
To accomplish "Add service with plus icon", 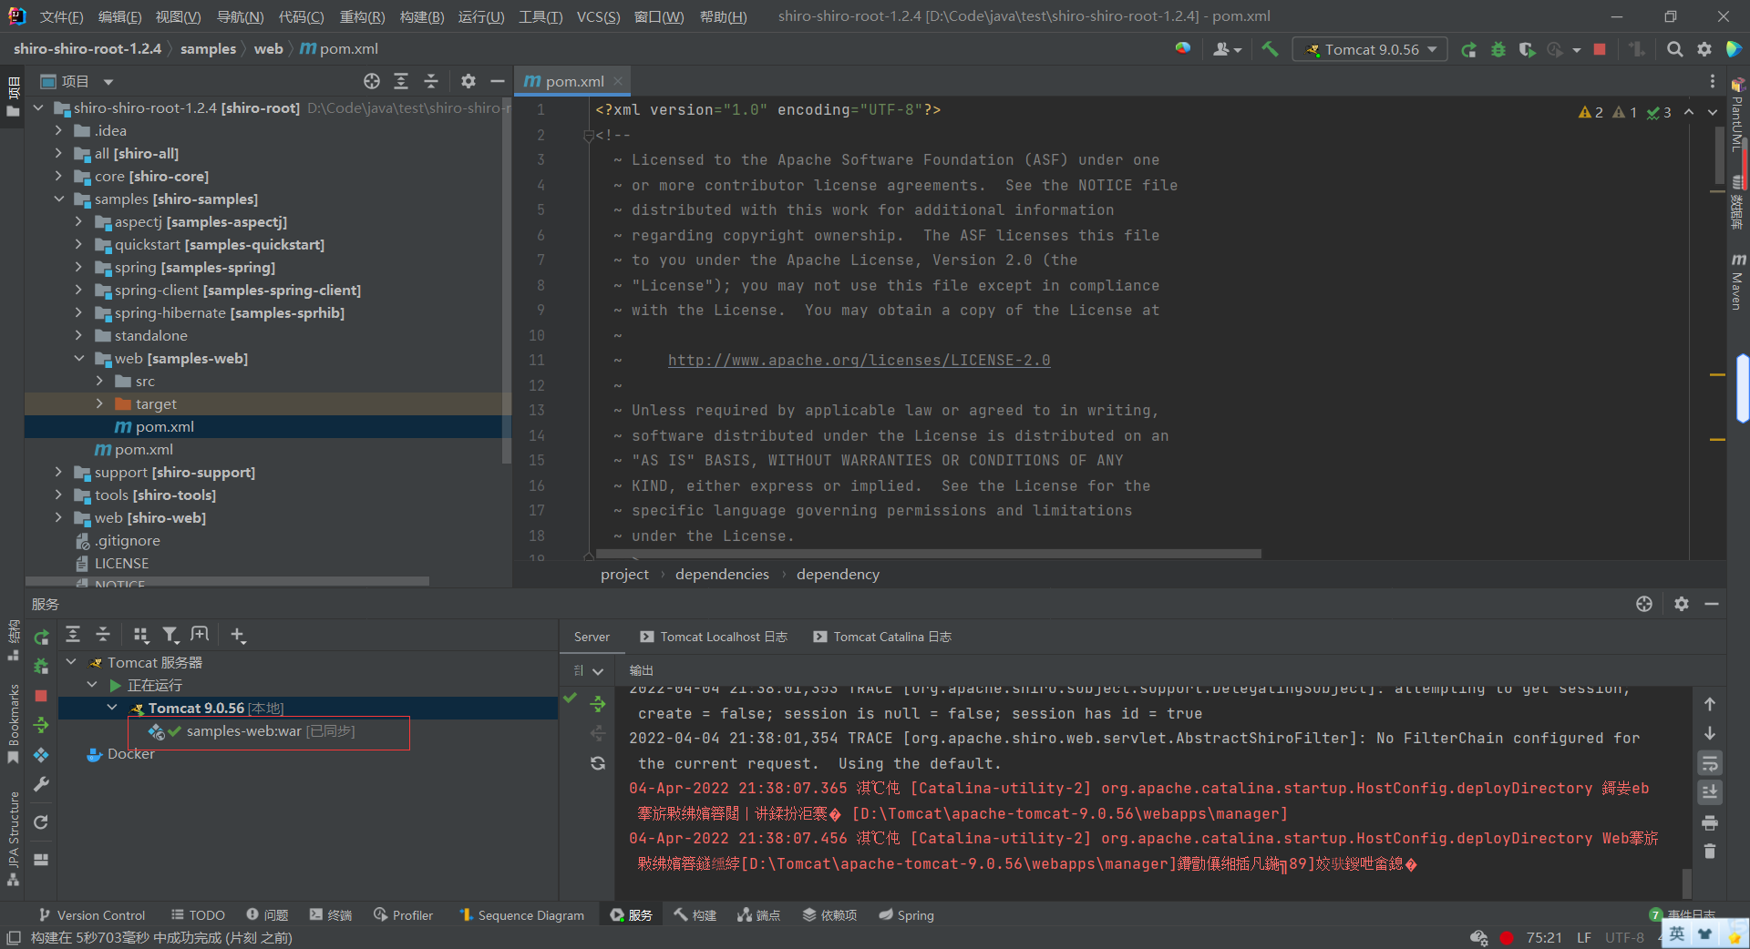I will (238, 635).
